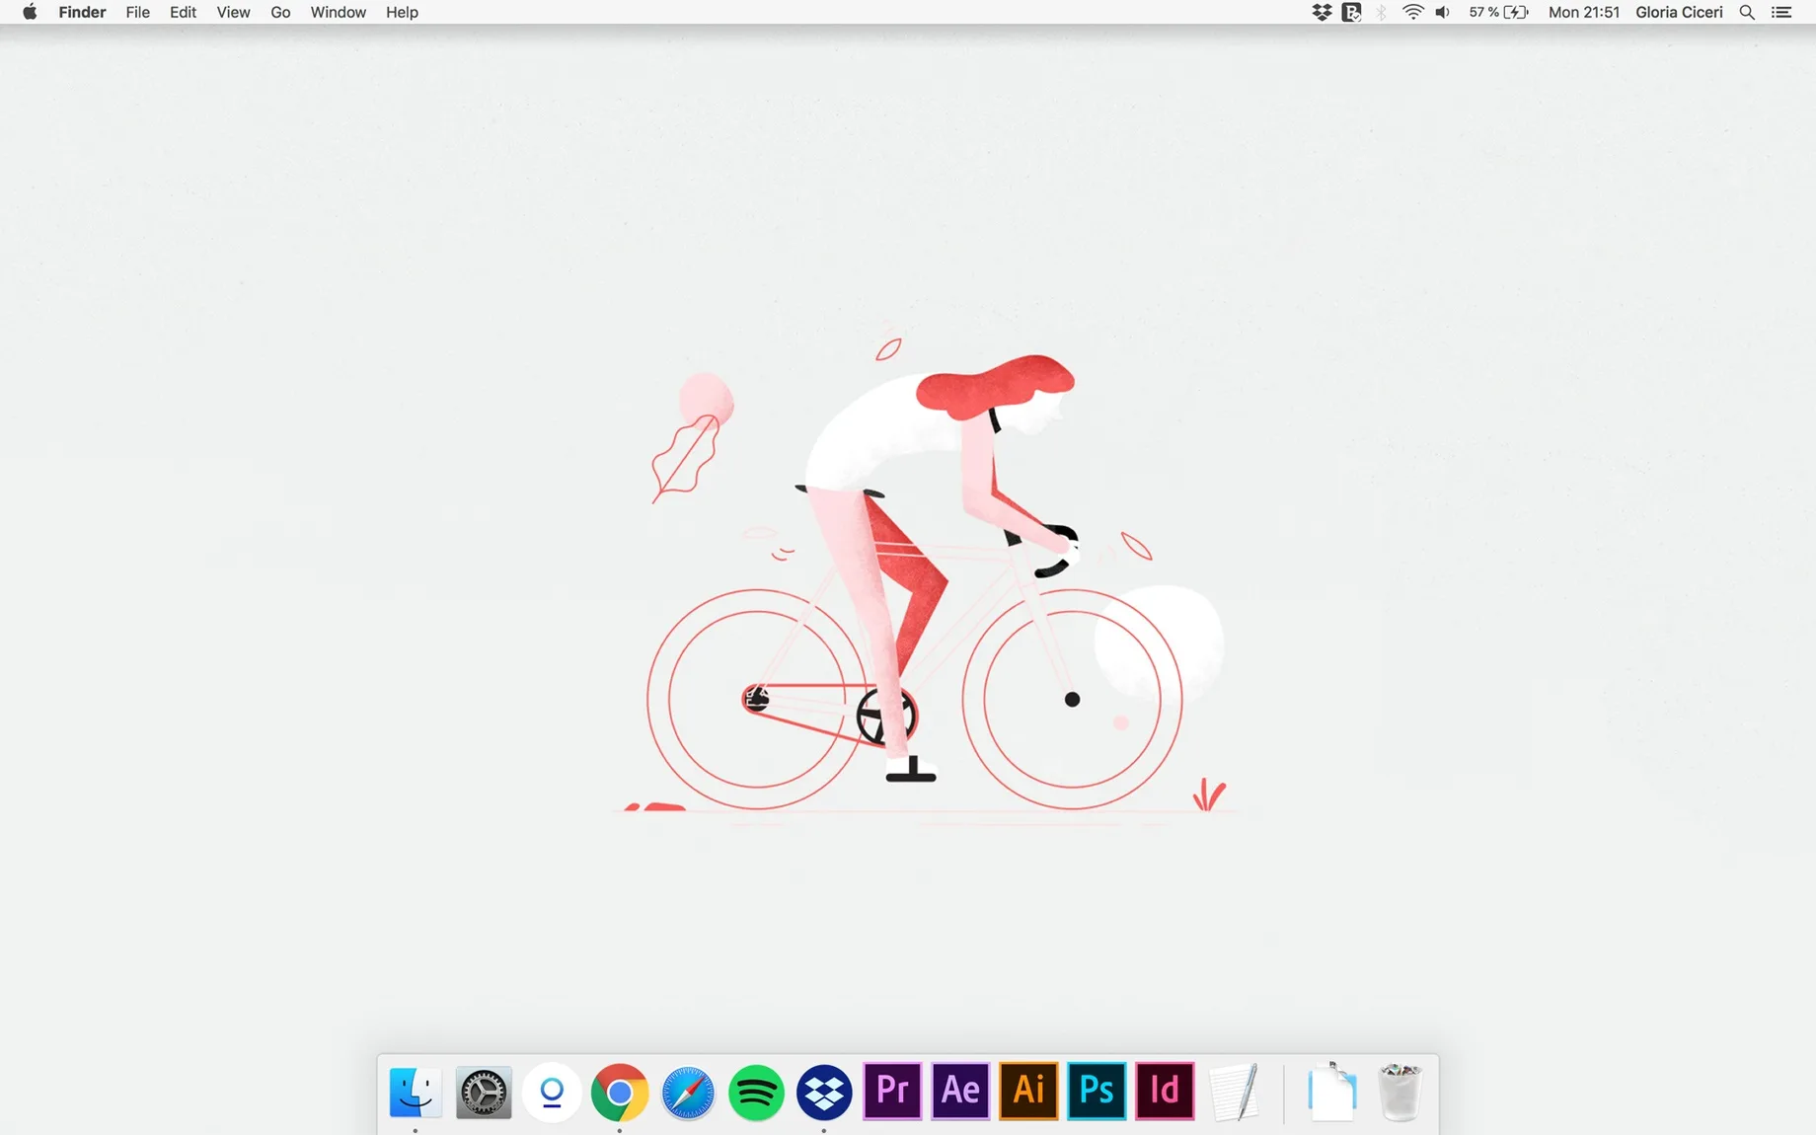Click the B app menu bar icon
Screen dimensions: 1816x1135
pyautogui.click(x=1352, y=12)
